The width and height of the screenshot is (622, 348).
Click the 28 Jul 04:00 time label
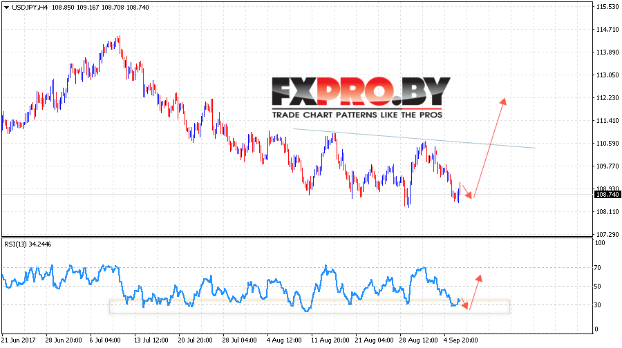coord(239,340)
